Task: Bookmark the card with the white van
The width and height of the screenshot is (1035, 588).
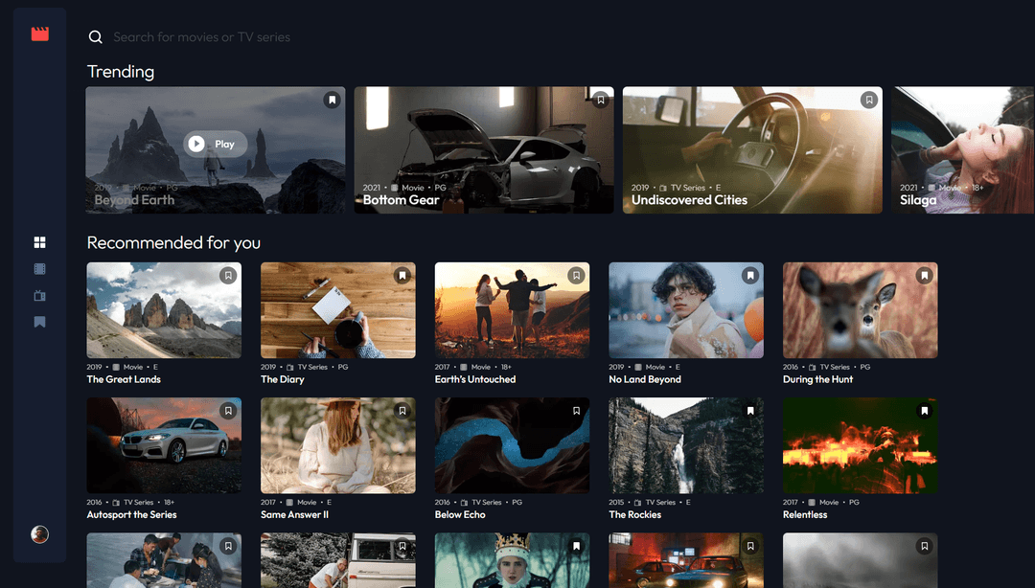Action: pos(402,546)
